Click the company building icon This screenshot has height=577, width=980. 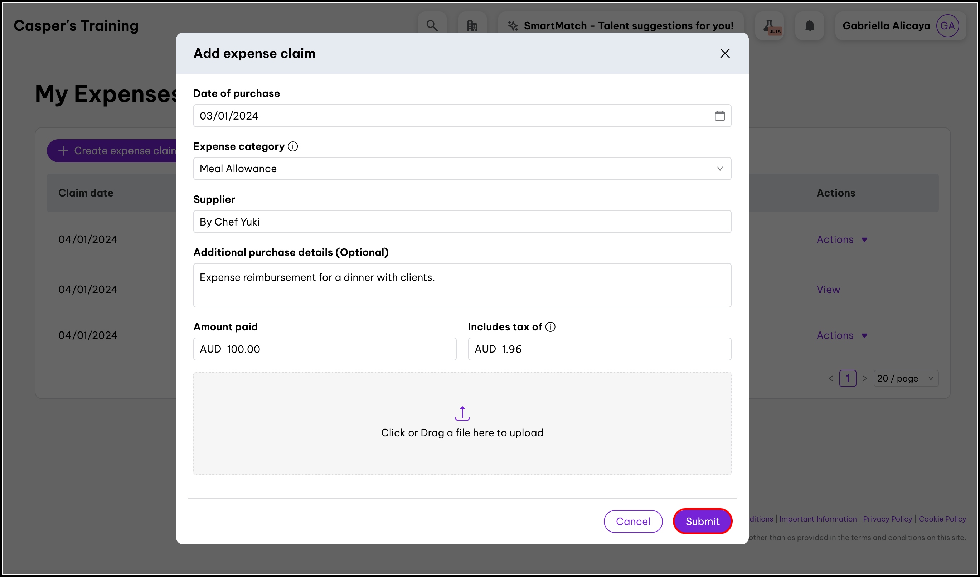tap(472, 26)
